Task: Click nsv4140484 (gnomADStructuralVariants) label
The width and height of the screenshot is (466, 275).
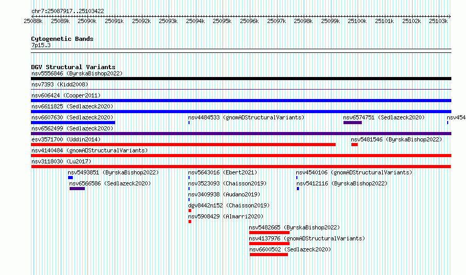Action: [x=90, y=150]
